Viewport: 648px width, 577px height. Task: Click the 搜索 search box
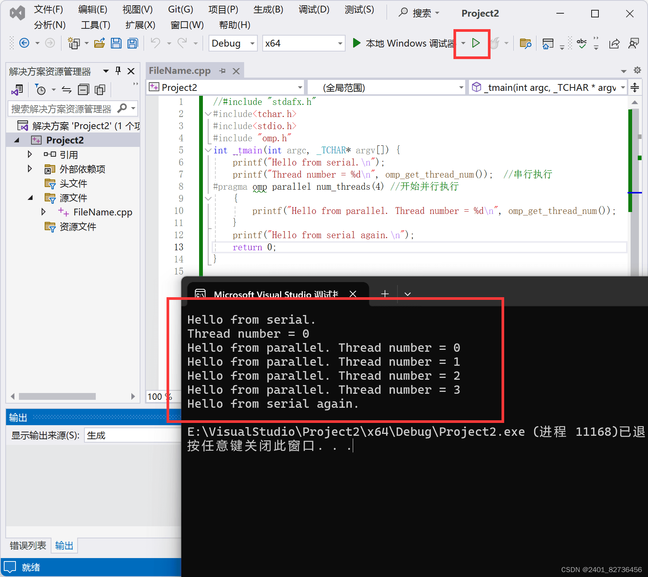coord(419,13)
